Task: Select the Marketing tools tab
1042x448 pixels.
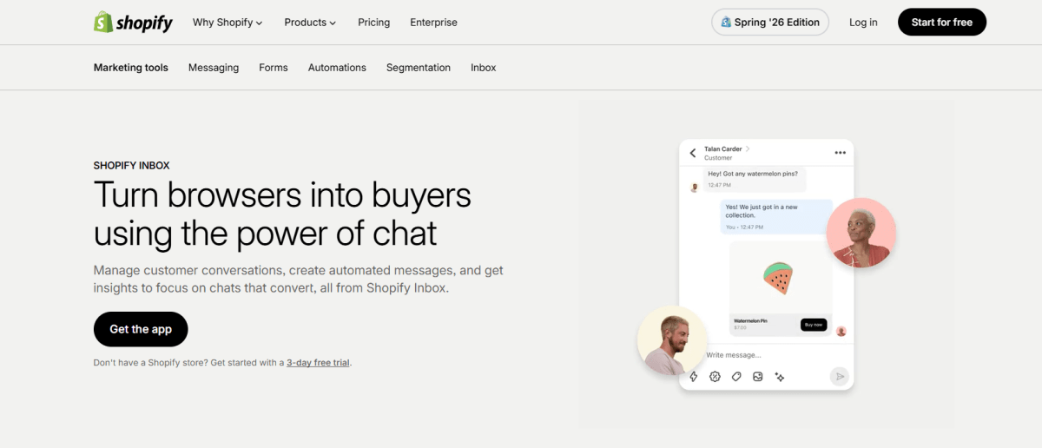Action: coord(131,68)
